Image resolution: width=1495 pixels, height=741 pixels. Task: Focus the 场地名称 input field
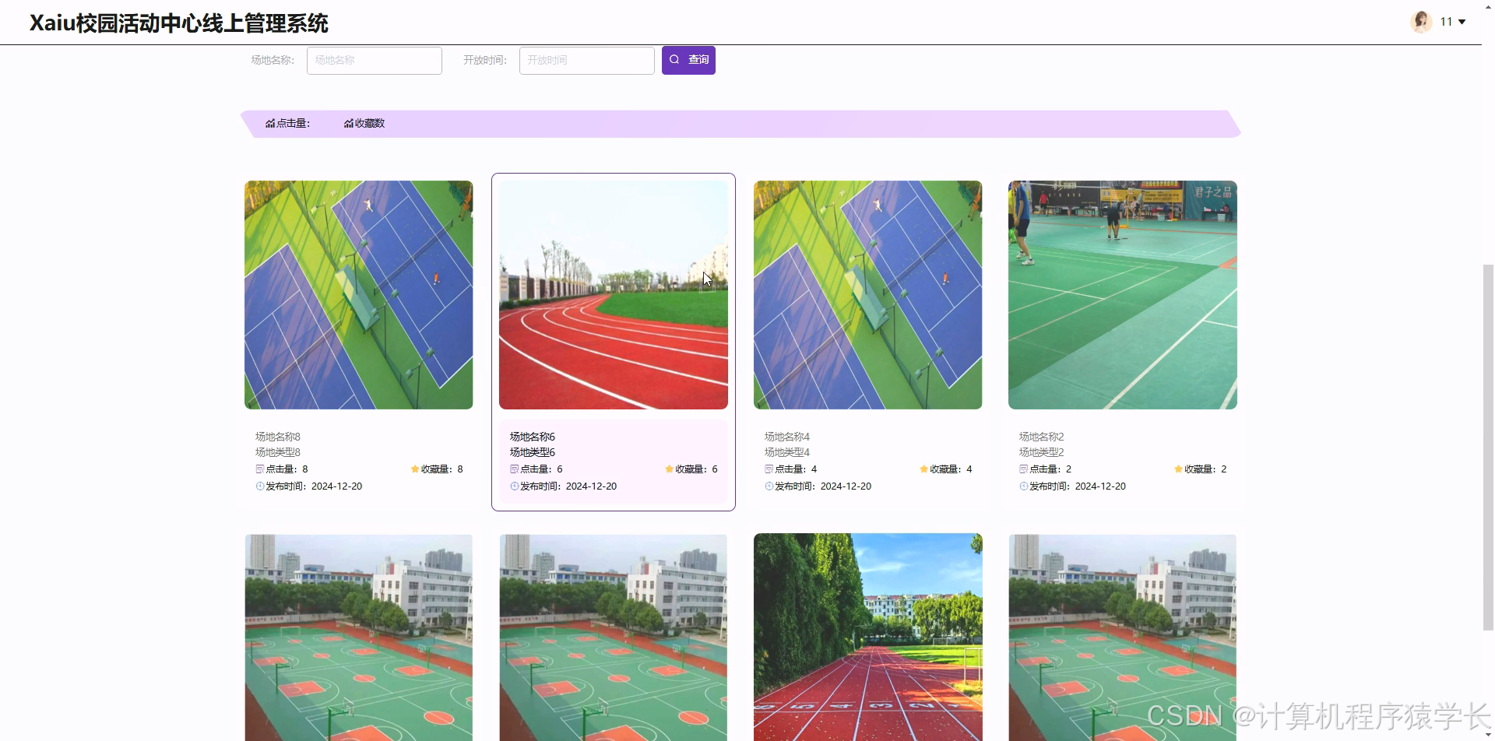(x=375, y=60)
